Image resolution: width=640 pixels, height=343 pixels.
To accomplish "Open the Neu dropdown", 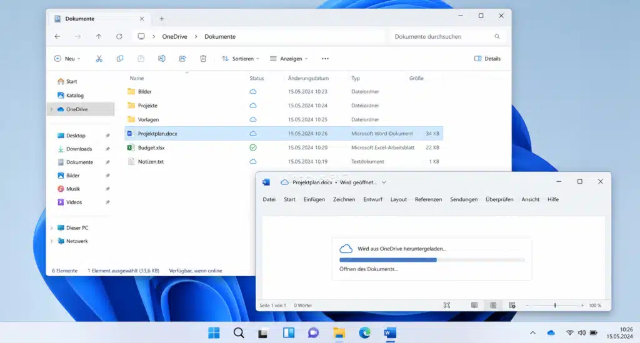I will tap(67, 59).
